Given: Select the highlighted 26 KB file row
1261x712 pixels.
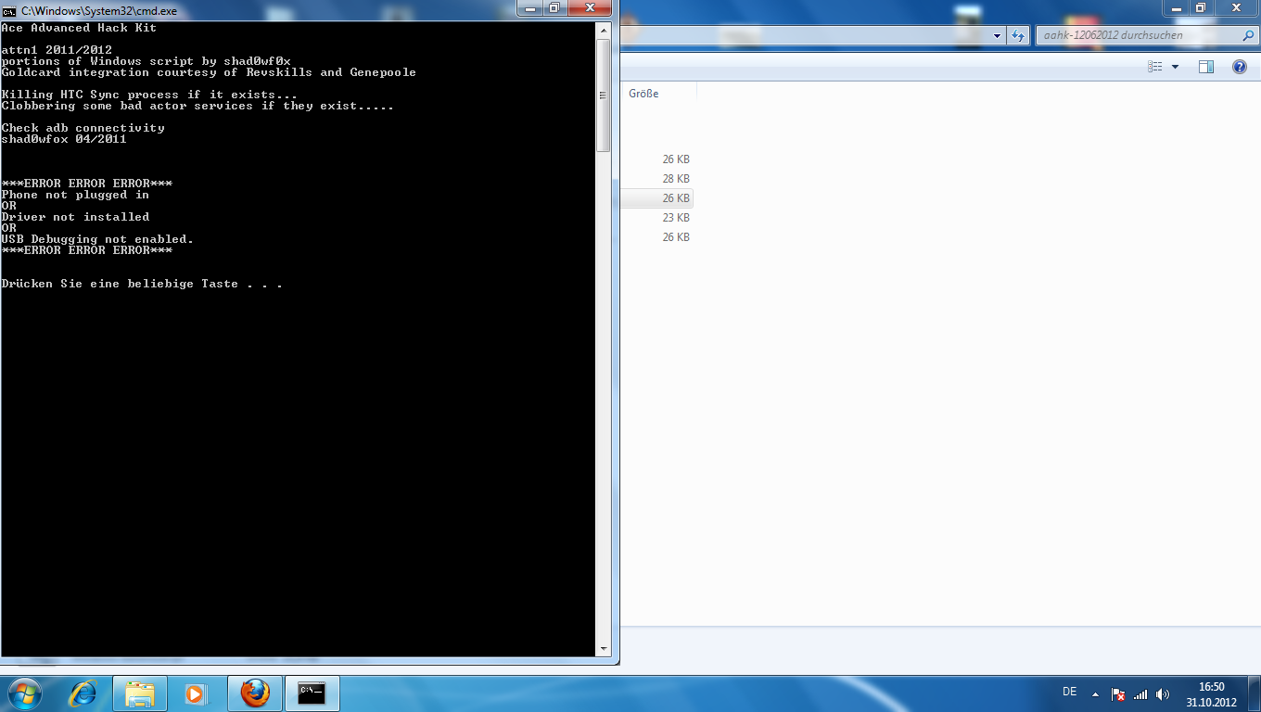Looking at the screenshot, I should (657, 198).
